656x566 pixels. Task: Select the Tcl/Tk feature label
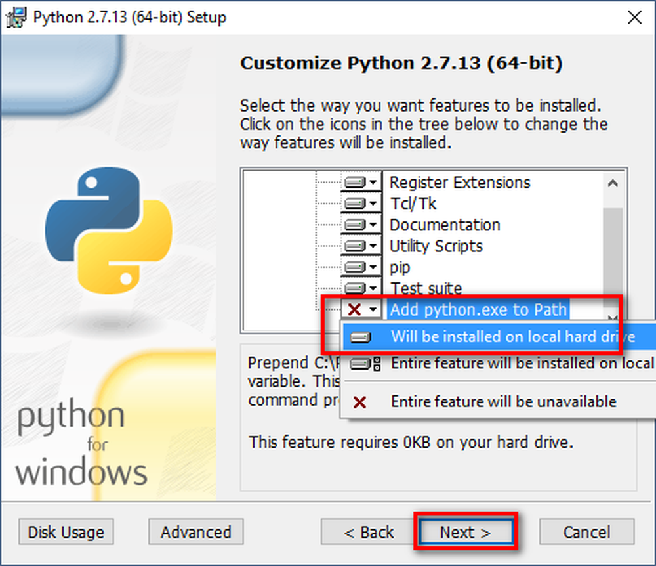413,204
